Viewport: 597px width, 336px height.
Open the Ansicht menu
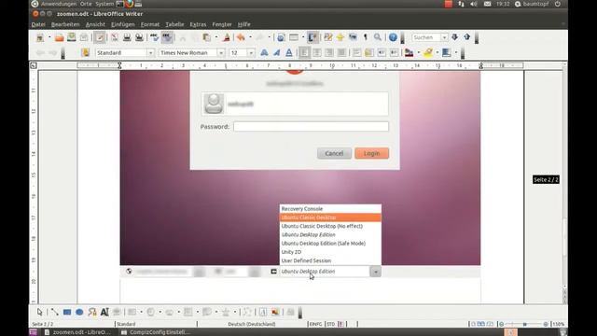[x=95, y=24]
